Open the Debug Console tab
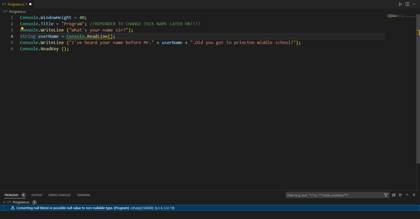The height and width of the screenshot is (219, 420). pyautogui.click(x=59, y=195)
